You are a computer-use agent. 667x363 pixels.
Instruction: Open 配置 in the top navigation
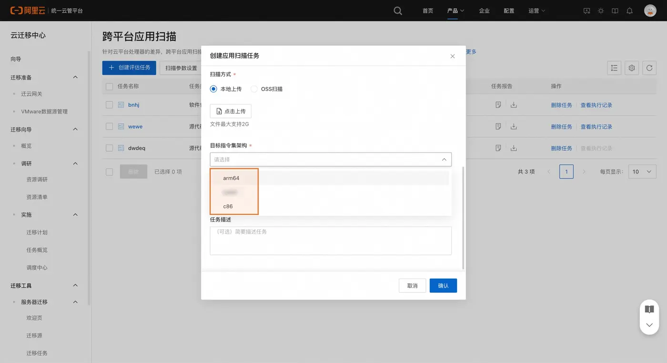tap(509, 10)
